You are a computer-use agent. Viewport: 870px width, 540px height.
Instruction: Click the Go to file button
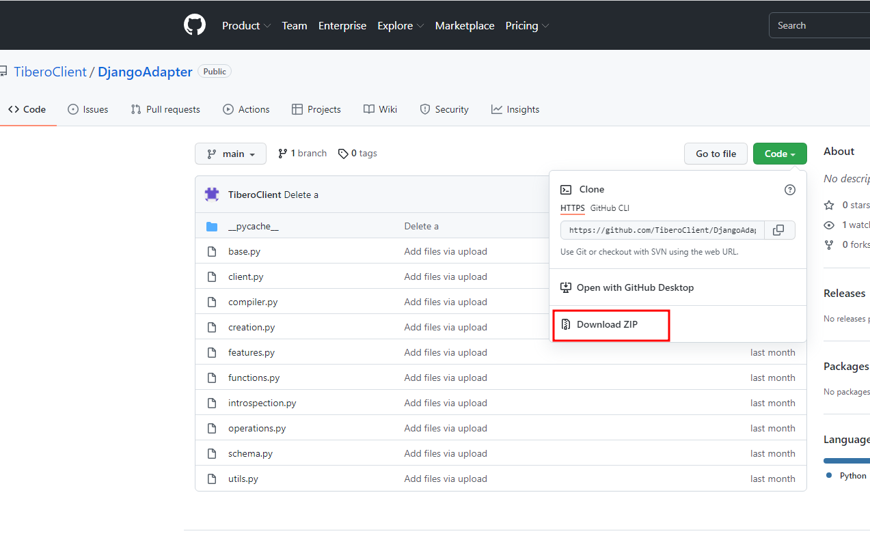(x=716, y=154)
